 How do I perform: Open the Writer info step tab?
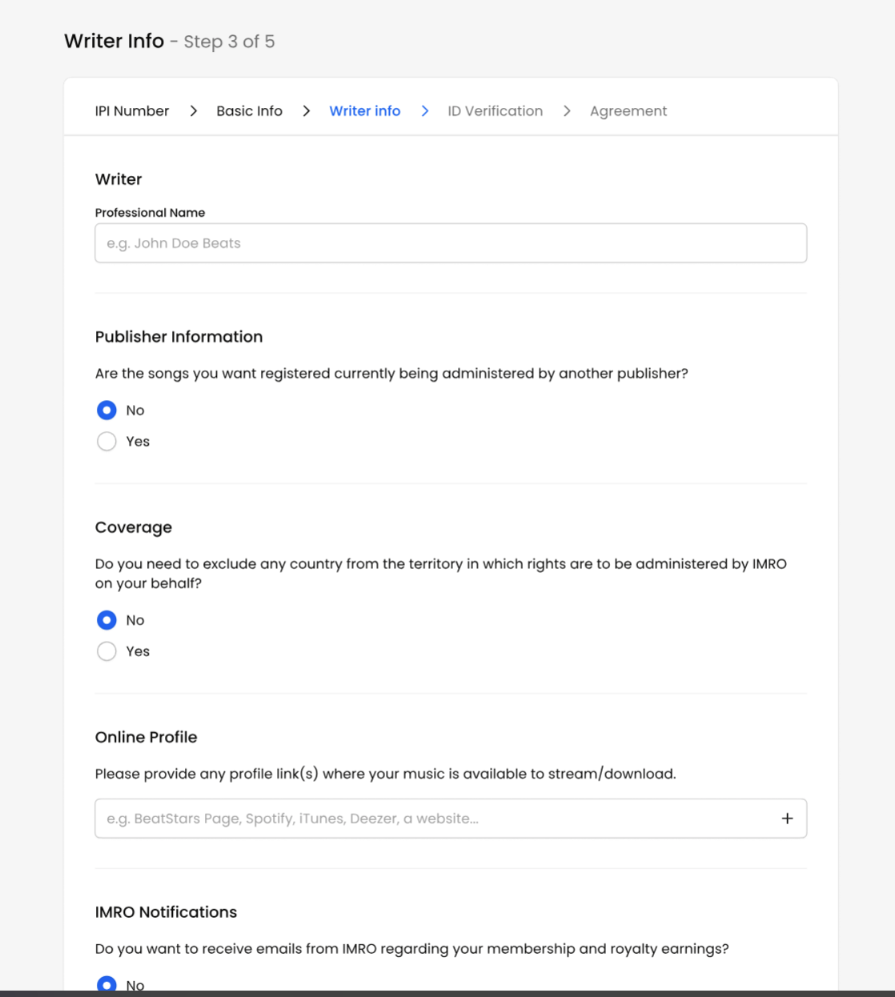(x=365, y=111)
